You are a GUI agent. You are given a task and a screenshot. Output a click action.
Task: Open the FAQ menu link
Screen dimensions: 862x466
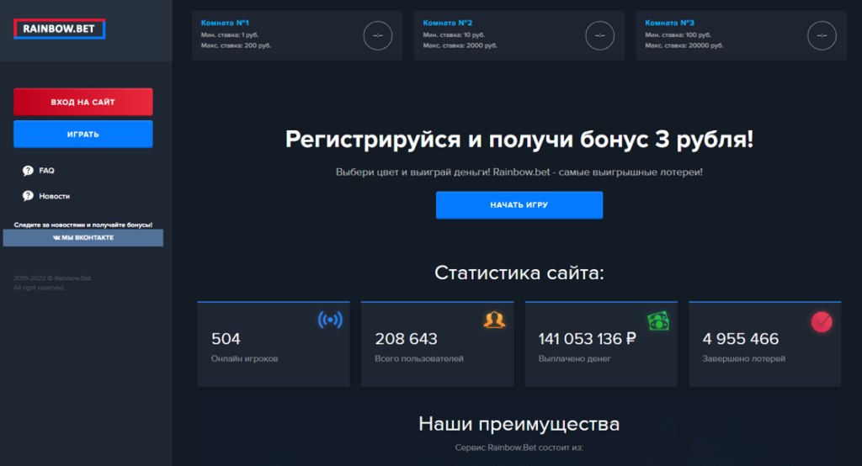click(46, 171)
